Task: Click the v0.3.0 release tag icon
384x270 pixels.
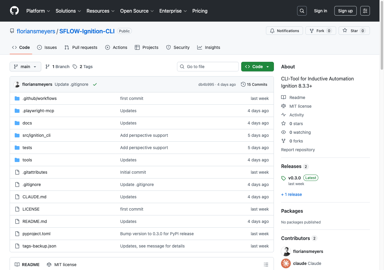Action: pyautogui.click(x=283, y=178)
